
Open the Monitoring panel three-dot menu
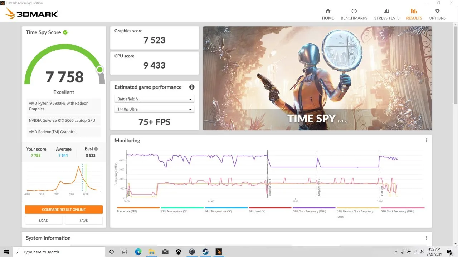click(427, 141)
